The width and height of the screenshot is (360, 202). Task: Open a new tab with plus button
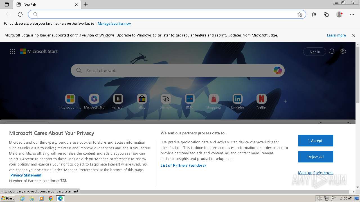point(86,4)
